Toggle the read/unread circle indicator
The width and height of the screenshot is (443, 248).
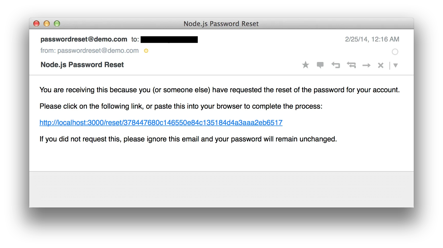coord(395,52)
